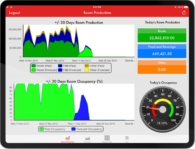Click the Other (Past) legend swatch
The image size is (195, 149).
[x=87, y=66]
